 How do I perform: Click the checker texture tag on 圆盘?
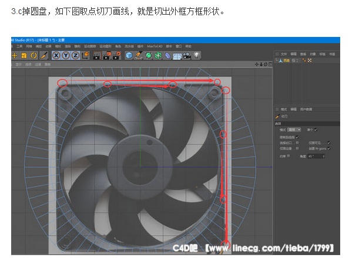tap(310, 60)
